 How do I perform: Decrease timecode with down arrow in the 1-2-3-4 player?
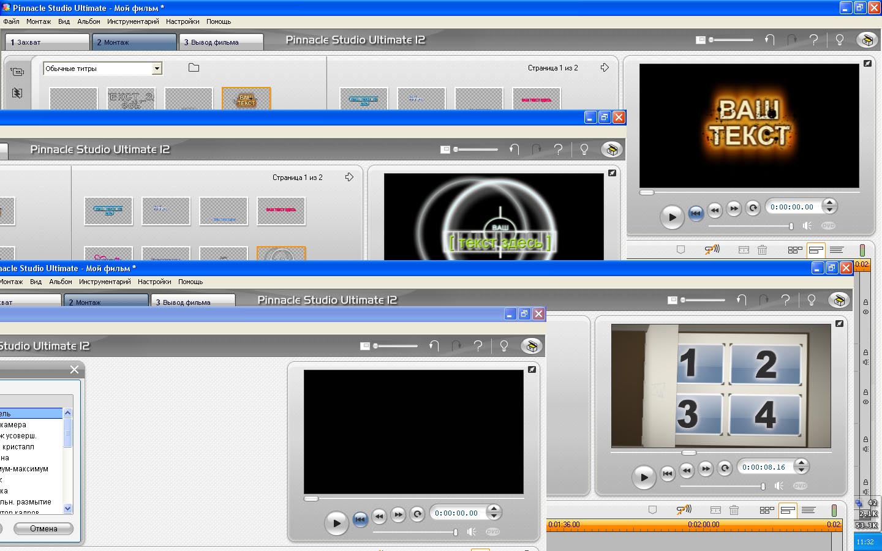802,471
